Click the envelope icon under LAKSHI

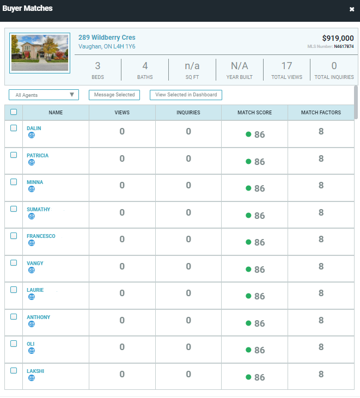click(32, 378)
